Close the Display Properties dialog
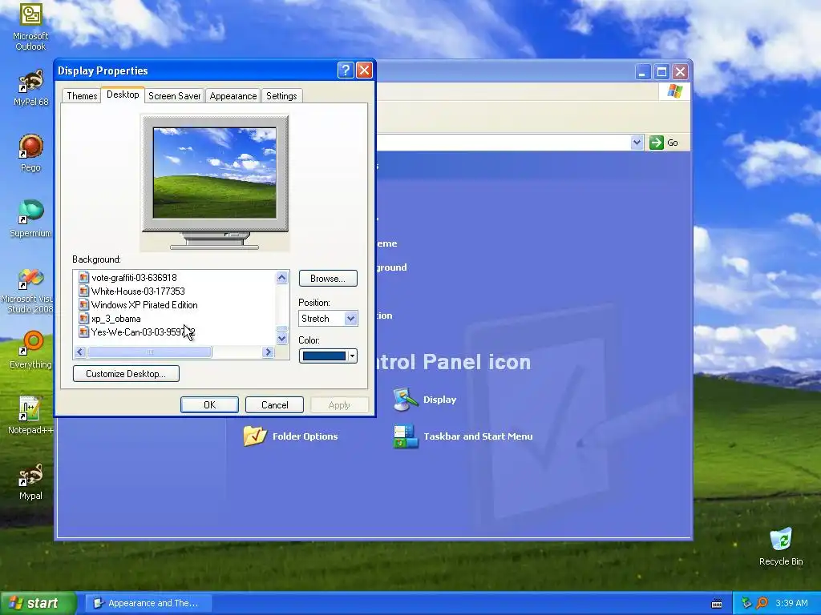Screen dimensions: 821x615 pyautogui.click(x=364, y=70)
